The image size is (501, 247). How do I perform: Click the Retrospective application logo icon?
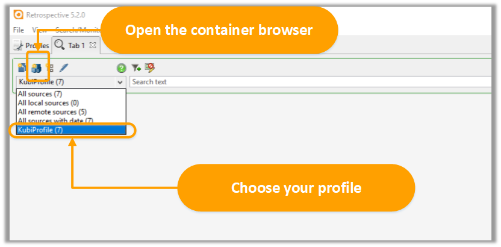pos(19,14)
